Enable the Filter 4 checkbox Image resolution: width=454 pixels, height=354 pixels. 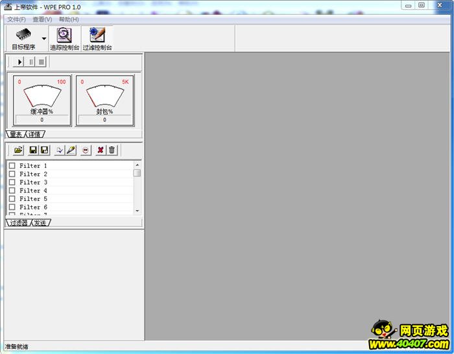pyautogui.click(x=12, y=191)
